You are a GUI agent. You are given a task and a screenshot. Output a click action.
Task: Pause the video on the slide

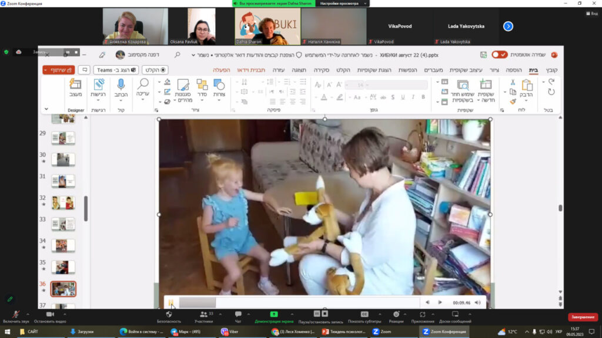[x=171, y=302]
